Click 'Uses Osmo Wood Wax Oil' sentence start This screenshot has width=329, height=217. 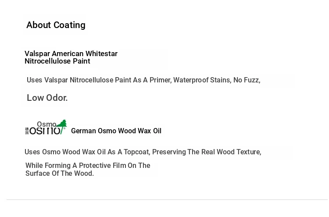tap(65, 152)
